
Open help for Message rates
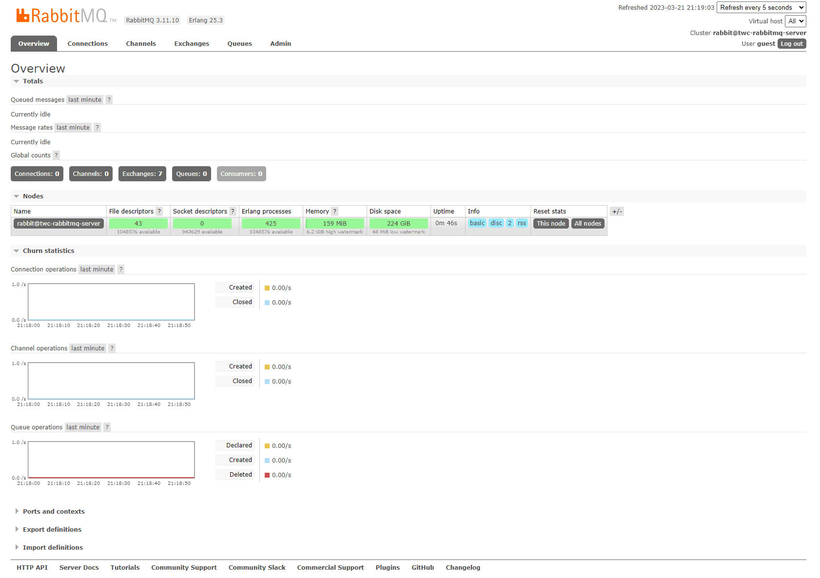pos(97,127)
